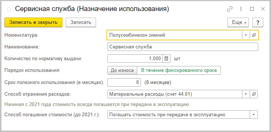Expand Способ отражения расходов dropdown arrow

click(246, 94)
